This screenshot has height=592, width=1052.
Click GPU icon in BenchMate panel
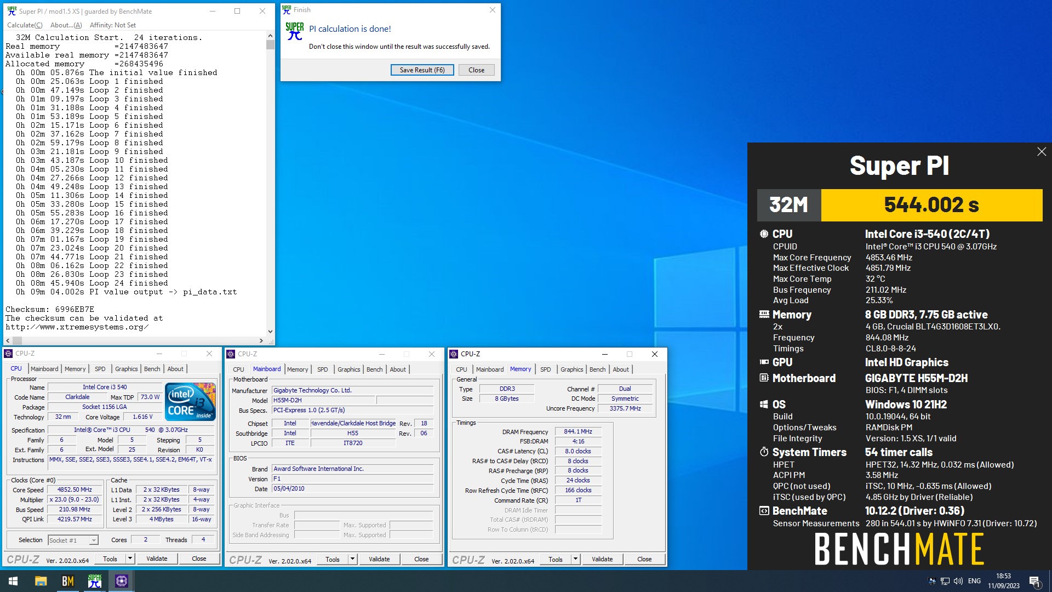click(x=764, y=362)
